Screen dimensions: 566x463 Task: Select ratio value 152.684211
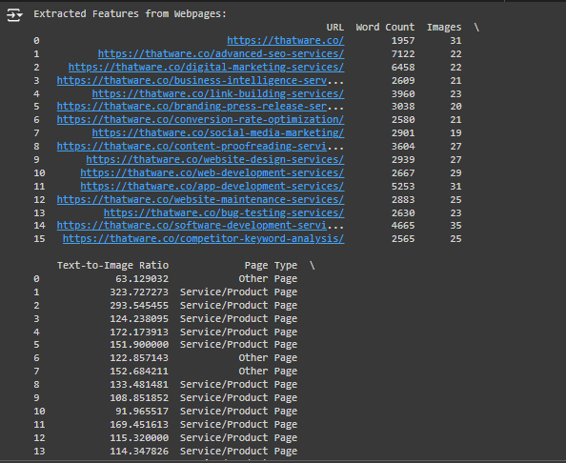point(139,372)
